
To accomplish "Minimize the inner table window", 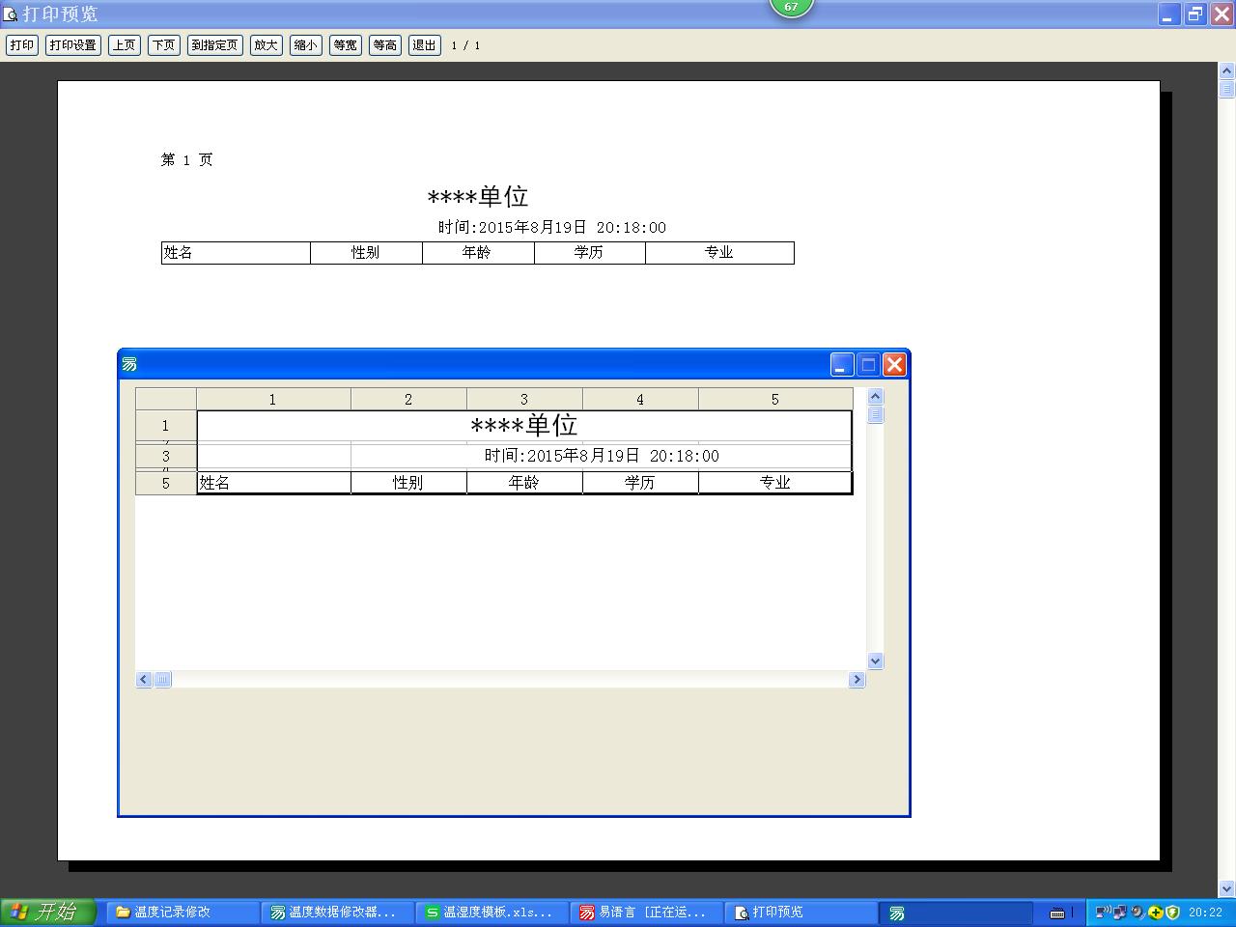I will pyautogui.click(x=842, y=364).
